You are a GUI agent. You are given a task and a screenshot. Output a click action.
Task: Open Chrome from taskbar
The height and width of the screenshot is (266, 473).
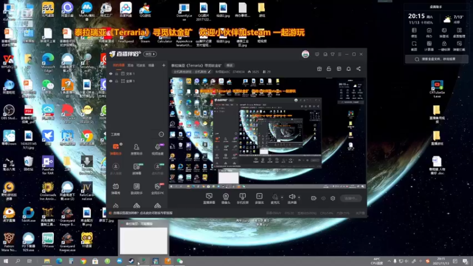click(x=83, y=261)
